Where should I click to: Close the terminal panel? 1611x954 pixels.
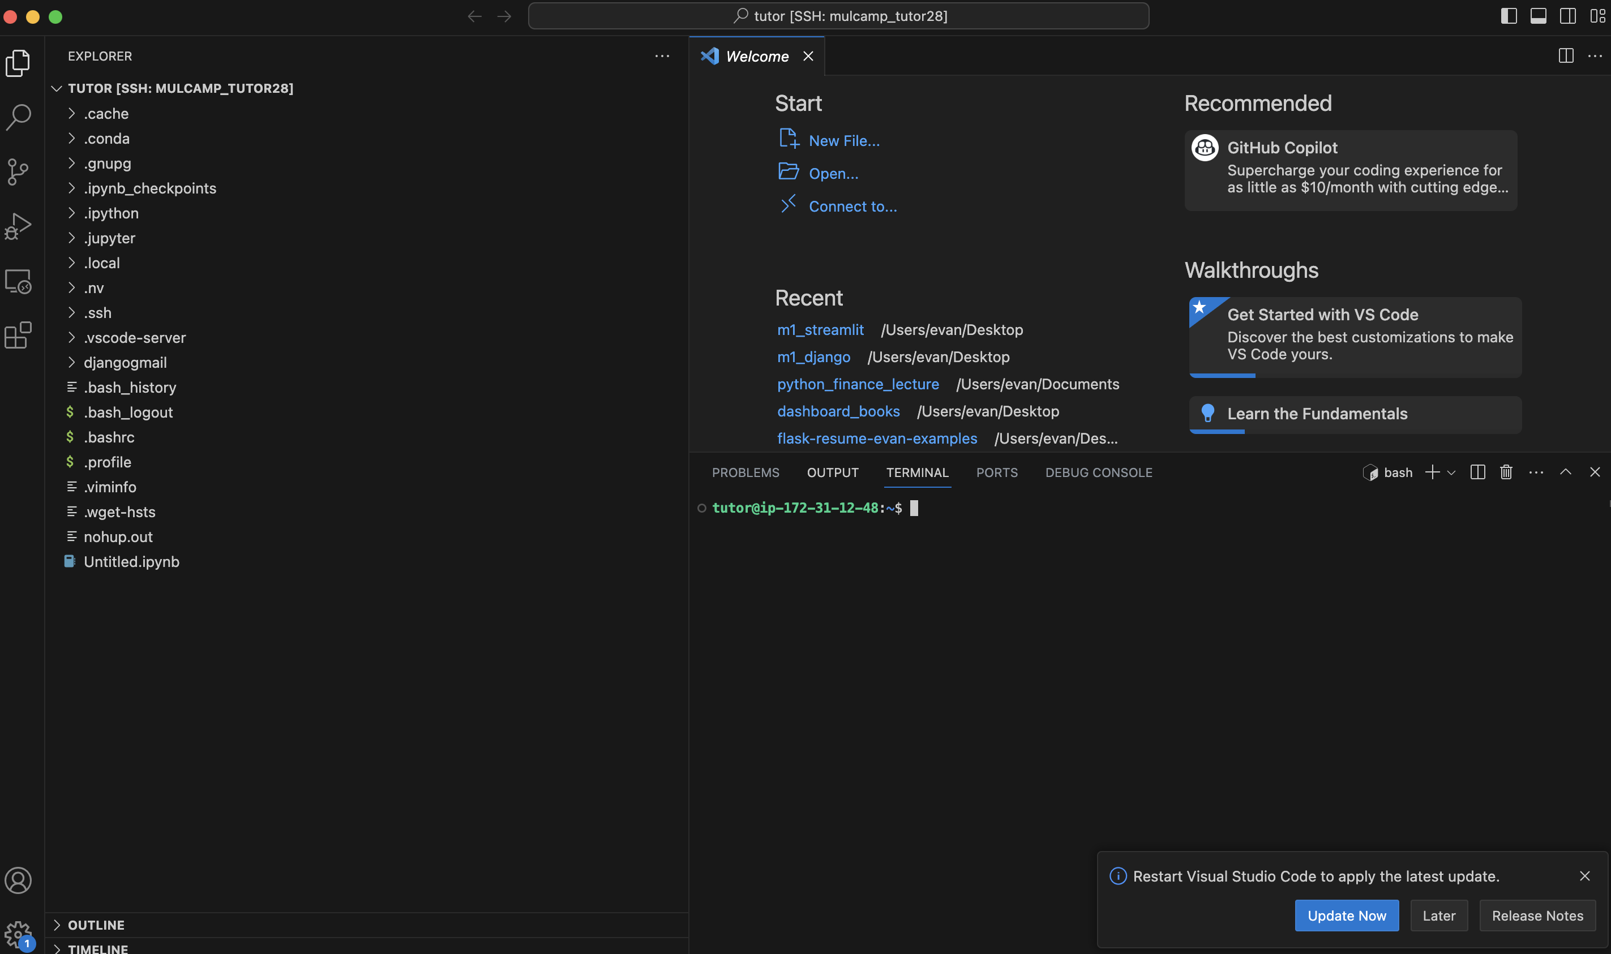tap(1595, 472)
